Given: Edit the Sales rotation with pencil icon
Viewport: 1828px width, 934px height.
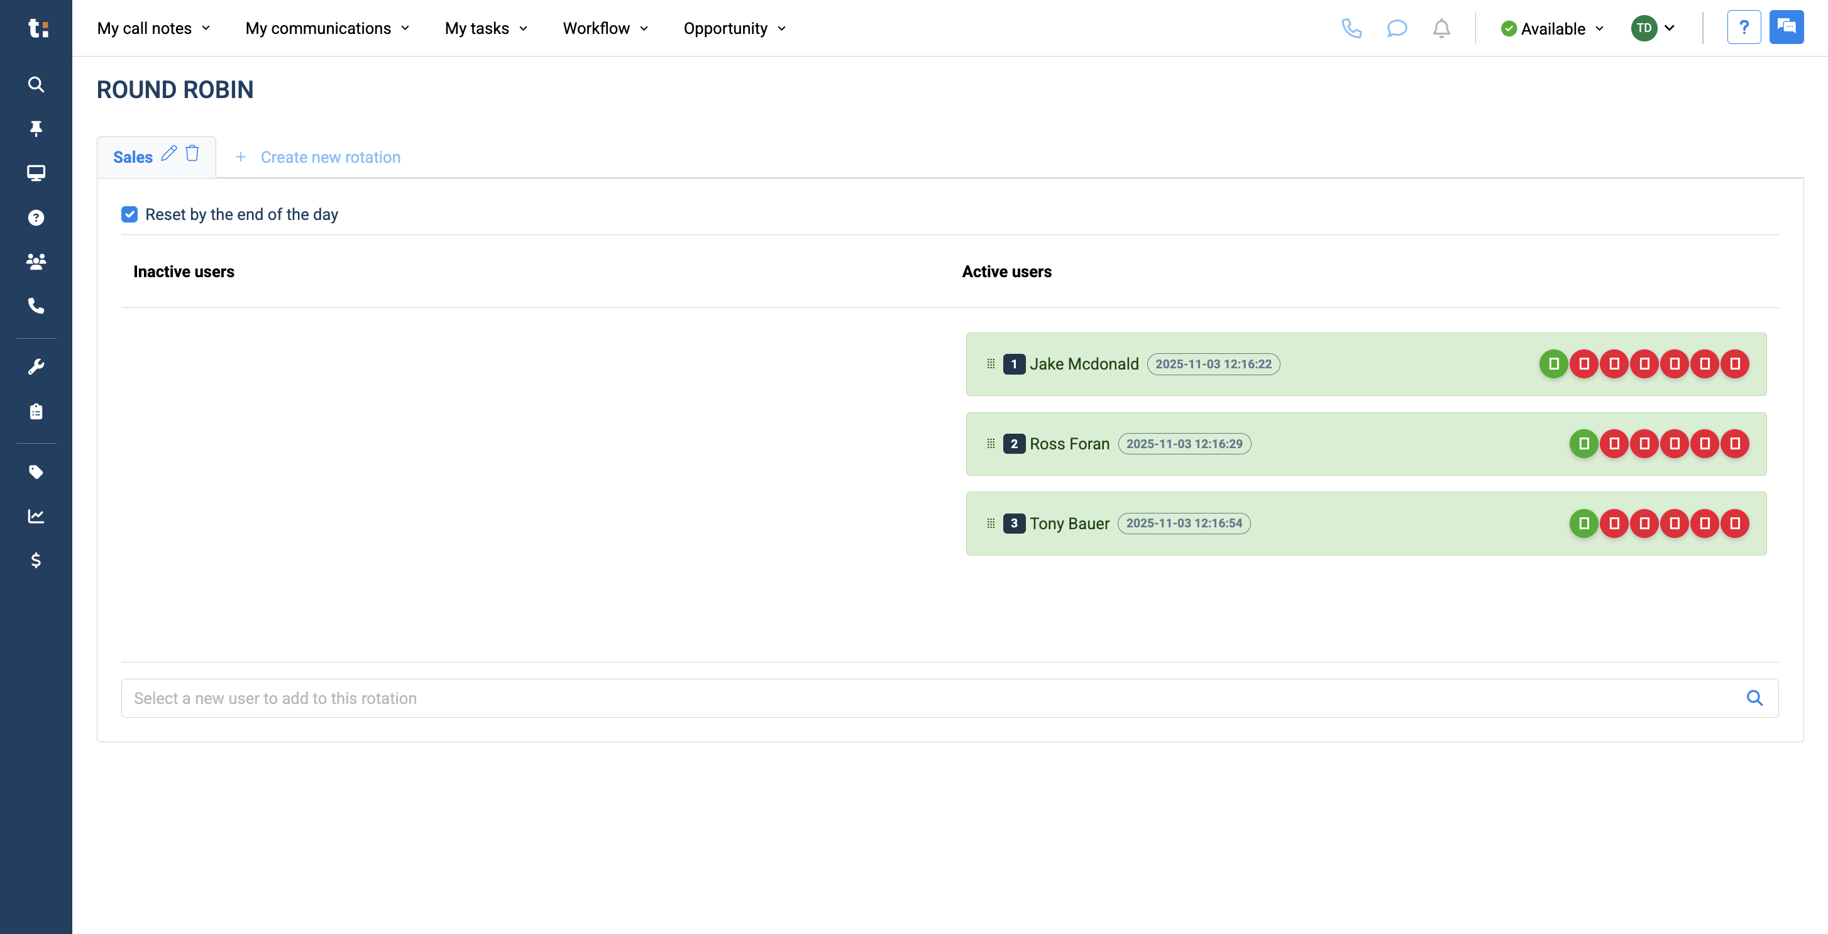Looking at the screenshot, I should tap(169, 153).
